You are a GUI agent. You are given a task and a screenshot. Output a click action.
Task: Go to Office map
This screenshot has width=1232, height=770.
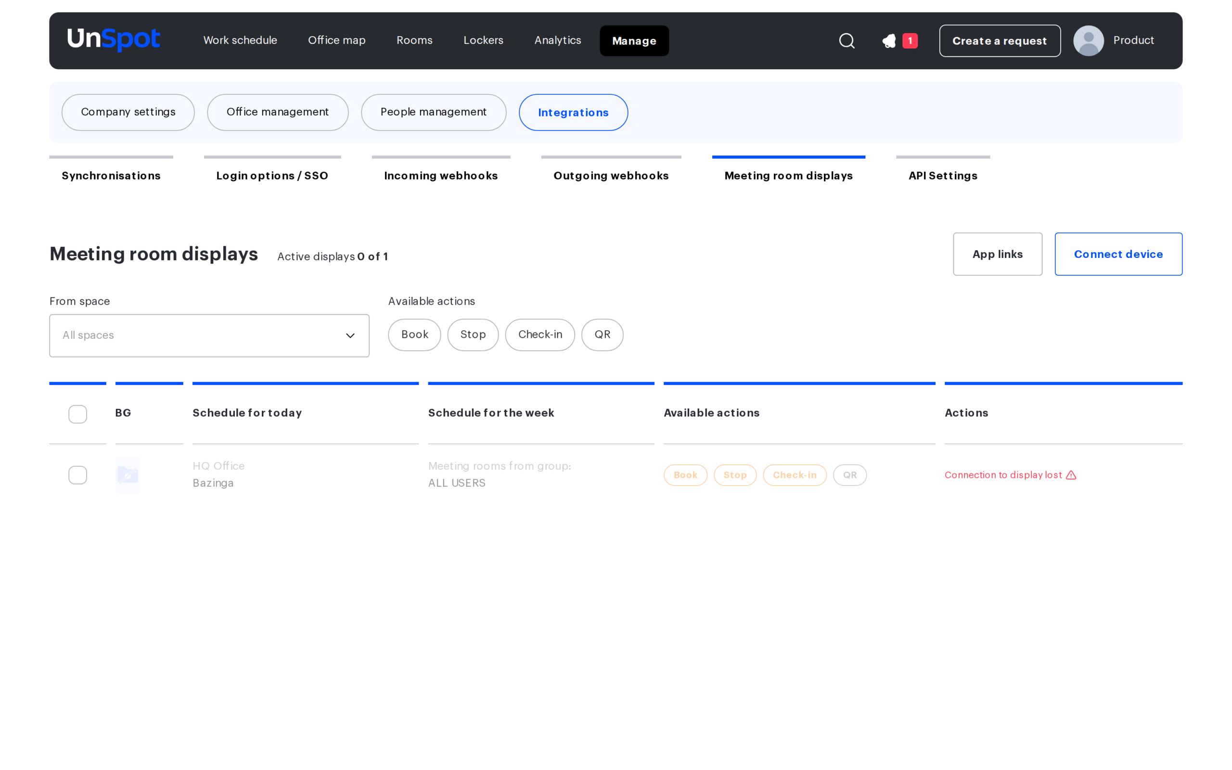point(336,40)
